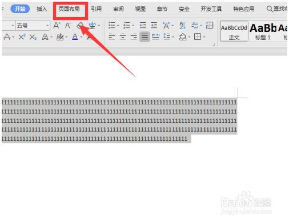The width and height of the screenshot is (289, 223).
Task: Click the clear formatting eraser icon
Action: tap(80, 25)
